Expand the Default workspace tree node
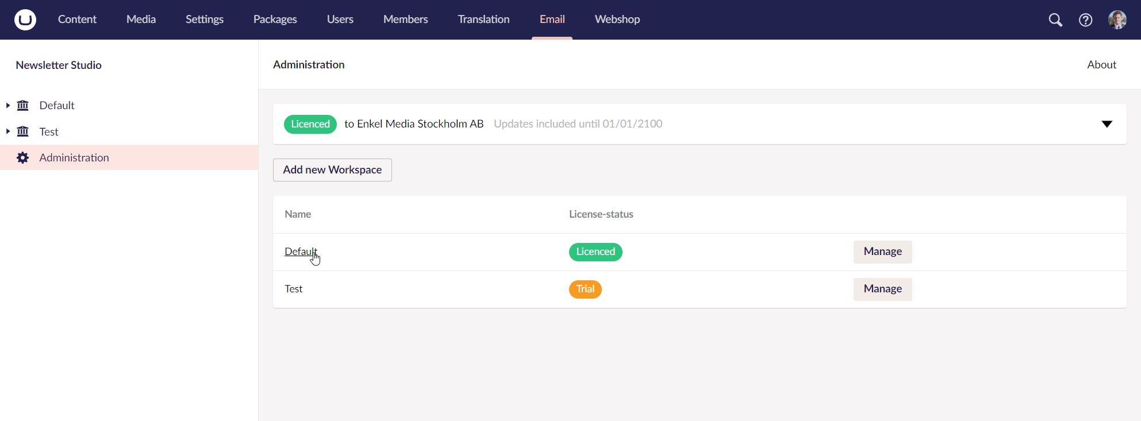This screenshot has width=1141, height=421. coord(8,105)
